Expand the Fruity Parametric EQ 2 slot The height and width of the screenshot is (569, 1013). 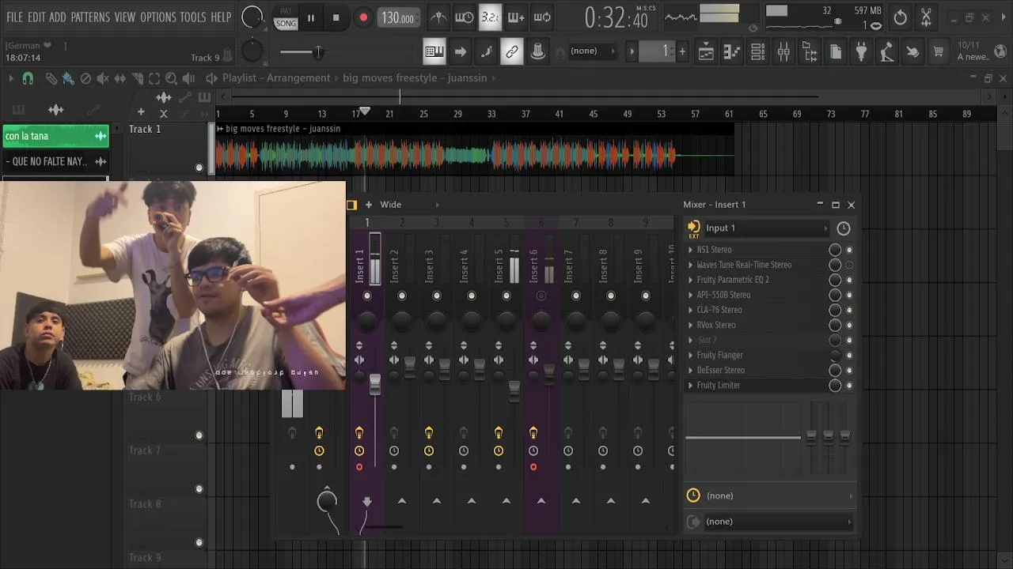coord(690,280)
